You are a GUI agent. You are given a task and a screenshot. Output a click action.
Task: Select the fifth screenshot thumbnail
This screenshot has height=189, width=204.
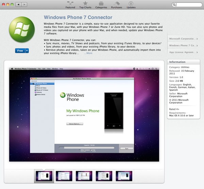pyautogui.click(x=124, y=176)
